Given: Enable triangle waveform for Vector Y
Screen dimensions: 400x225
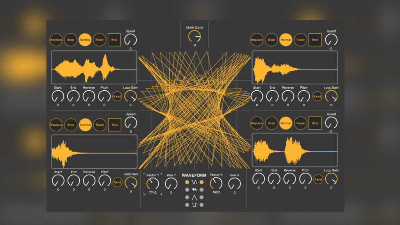Looking at the screenshot, I should (187, 197).
